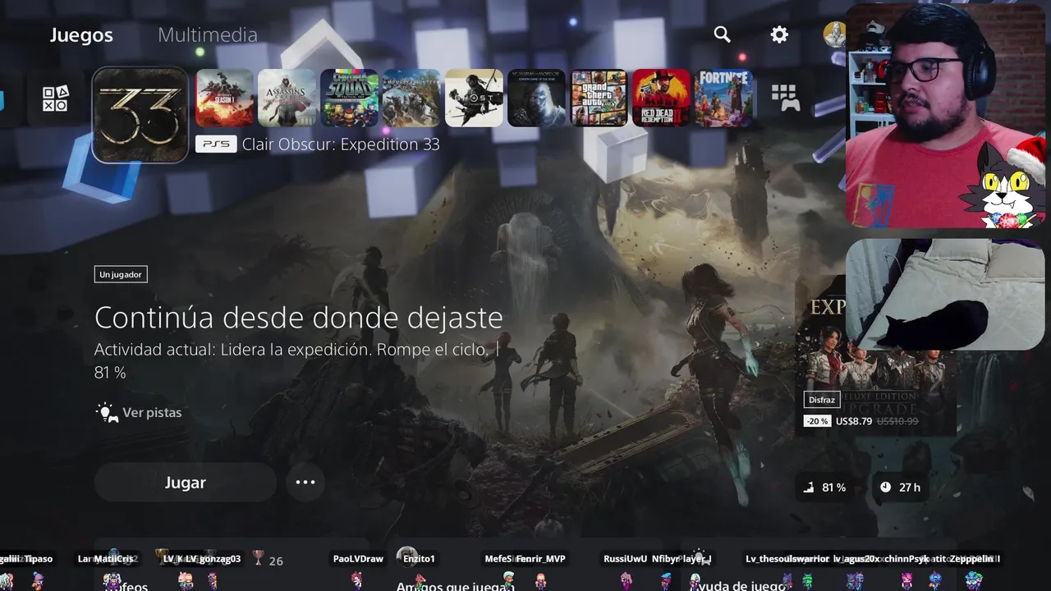Select the Grand Theft Auto V tile
The image size is (1051, 591).
click(599, 98)
